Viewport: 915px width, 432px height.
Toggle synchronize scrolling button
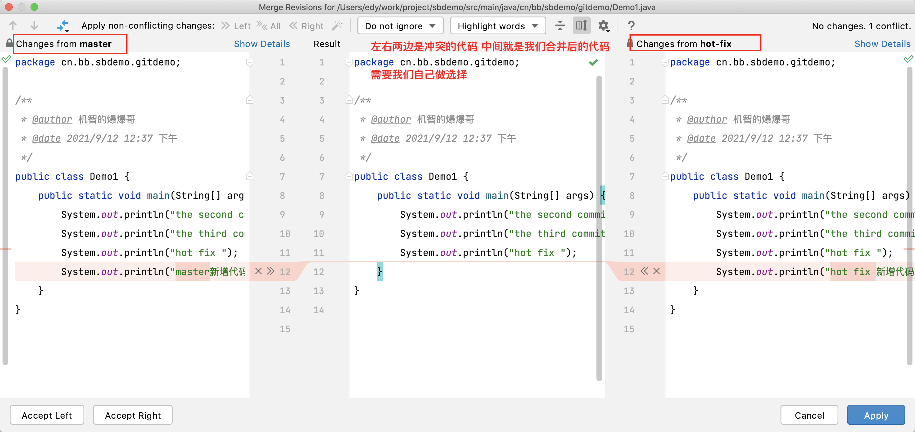click(x=581, y=25)
